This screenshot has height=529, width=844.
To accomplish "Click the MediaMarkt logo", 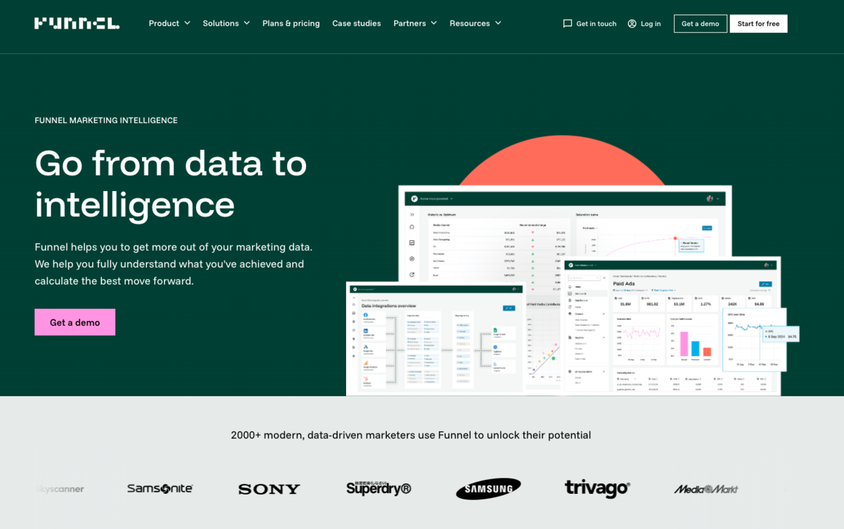I will point(706,489).
